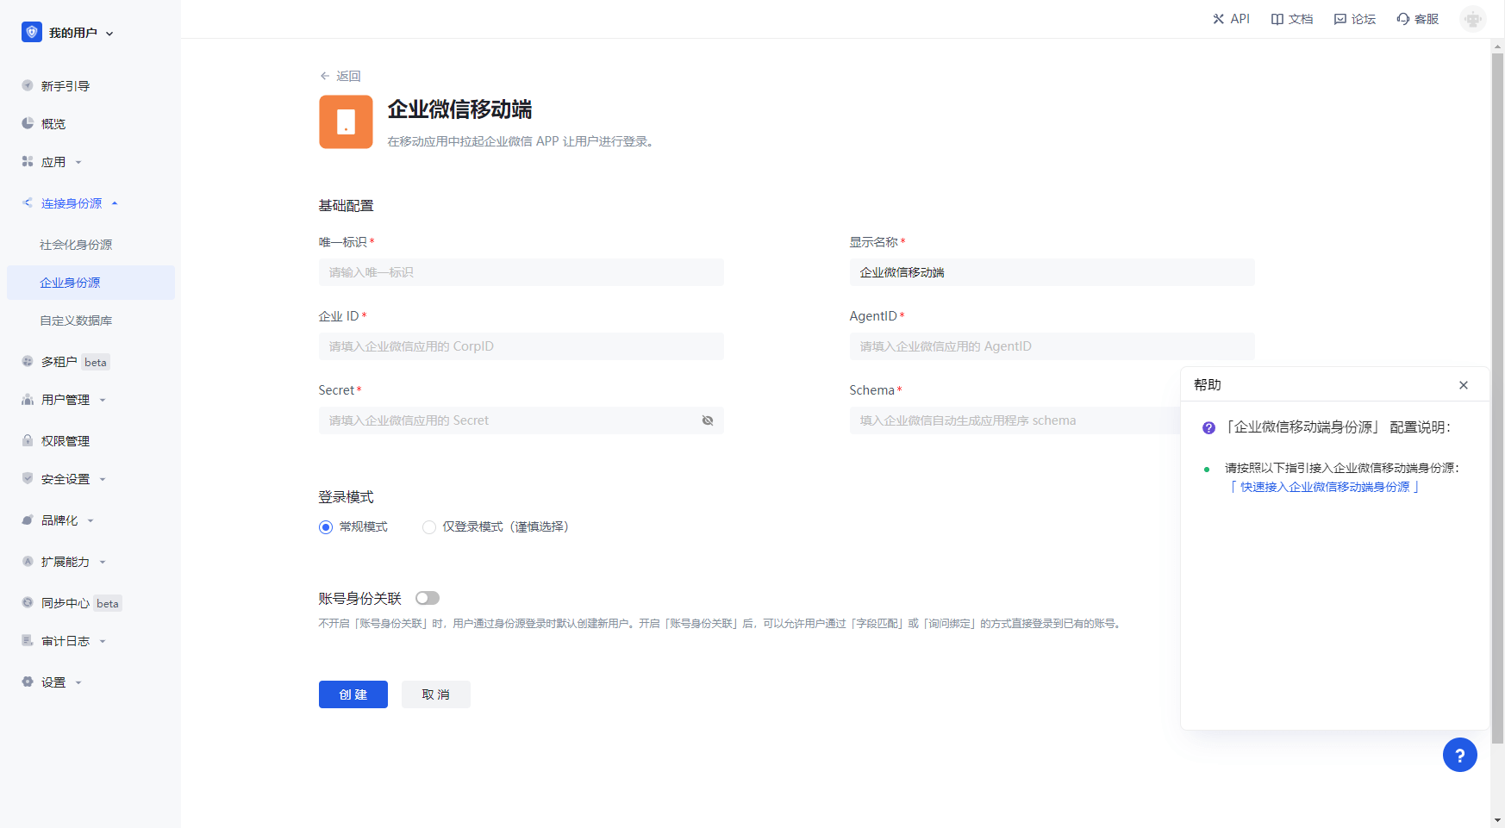
Task: Open 社会化身份源 in sidebar
Action: (76, 245)
